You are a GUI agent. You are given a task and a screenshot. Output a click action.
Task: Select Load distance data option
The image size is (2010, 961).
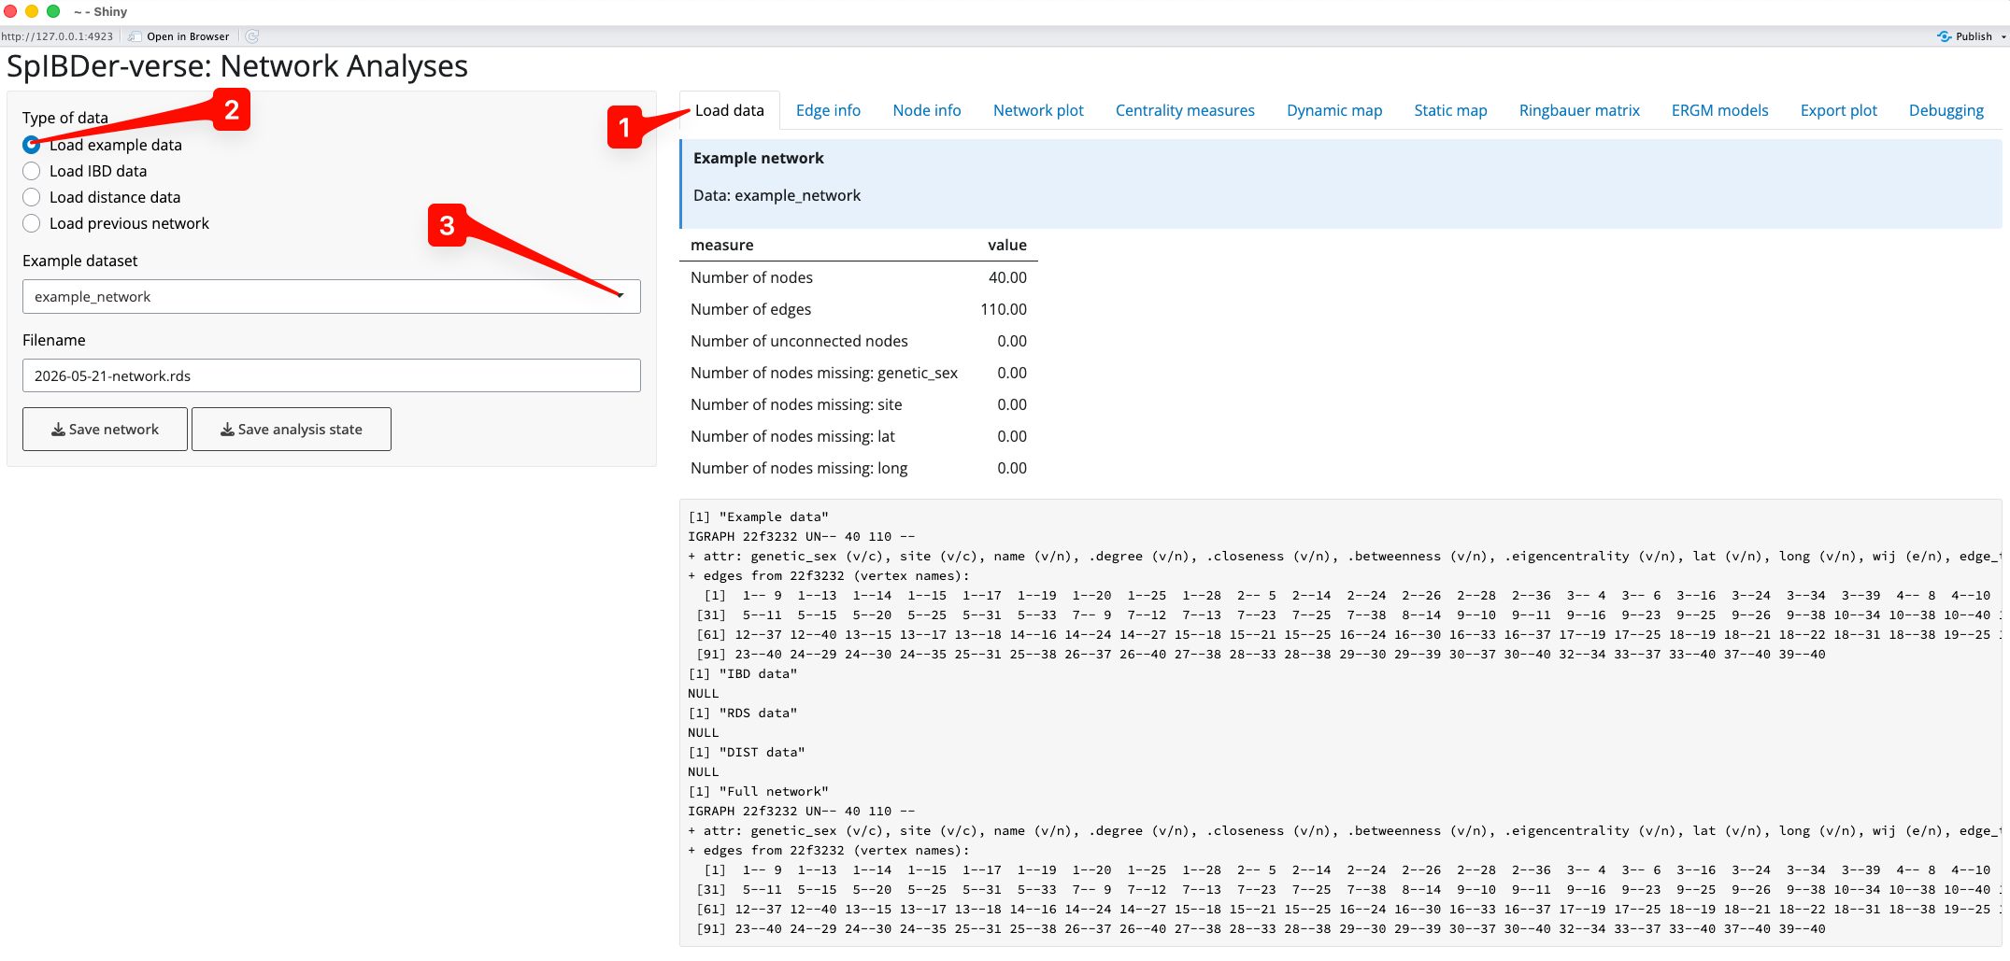[x=32, y=197]
